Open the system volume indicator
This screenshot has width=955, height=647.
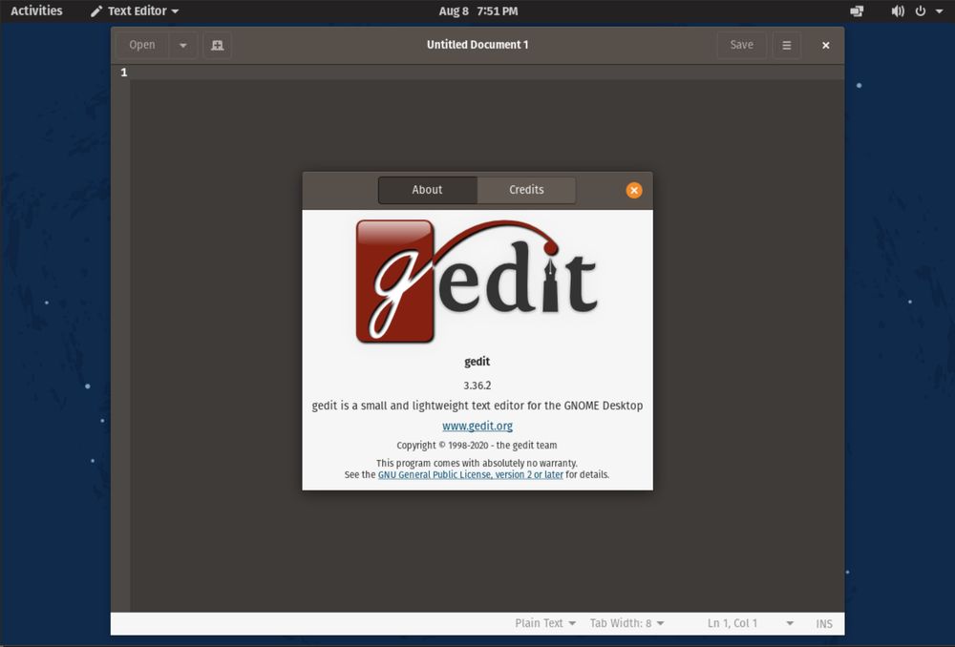click(x=897, y=10)
